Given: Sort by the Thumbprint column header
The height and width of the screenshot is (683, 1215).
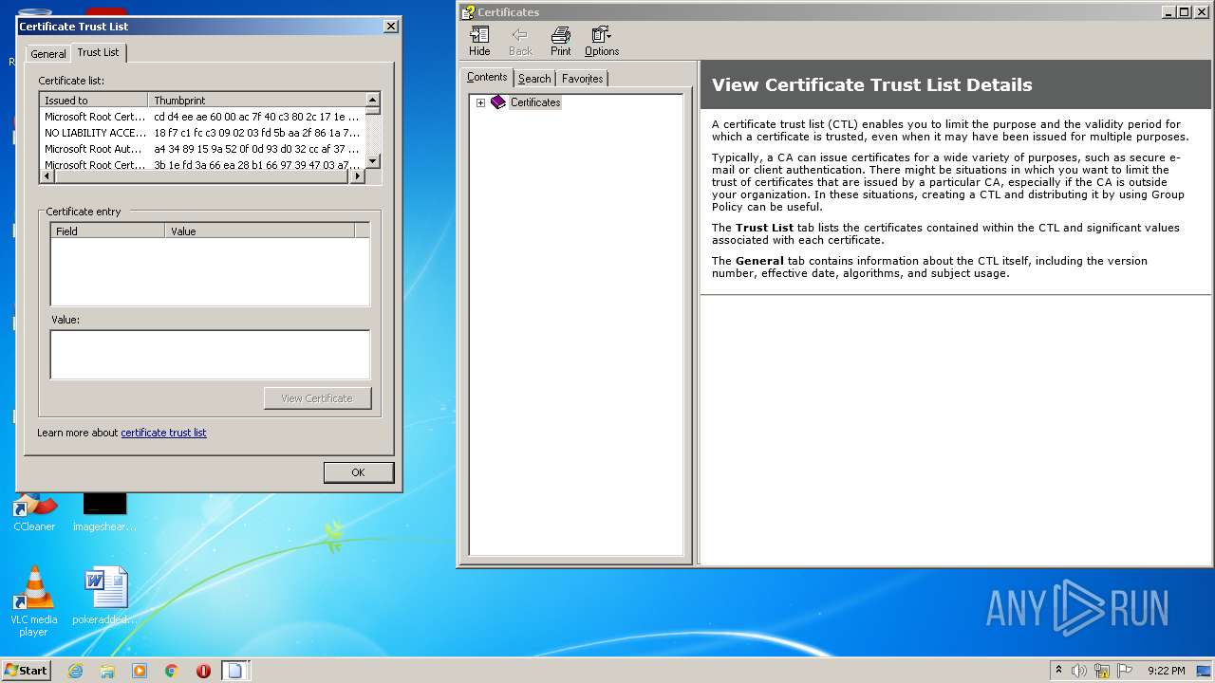Looking at the screenshot, I should (x=256, y=100).
